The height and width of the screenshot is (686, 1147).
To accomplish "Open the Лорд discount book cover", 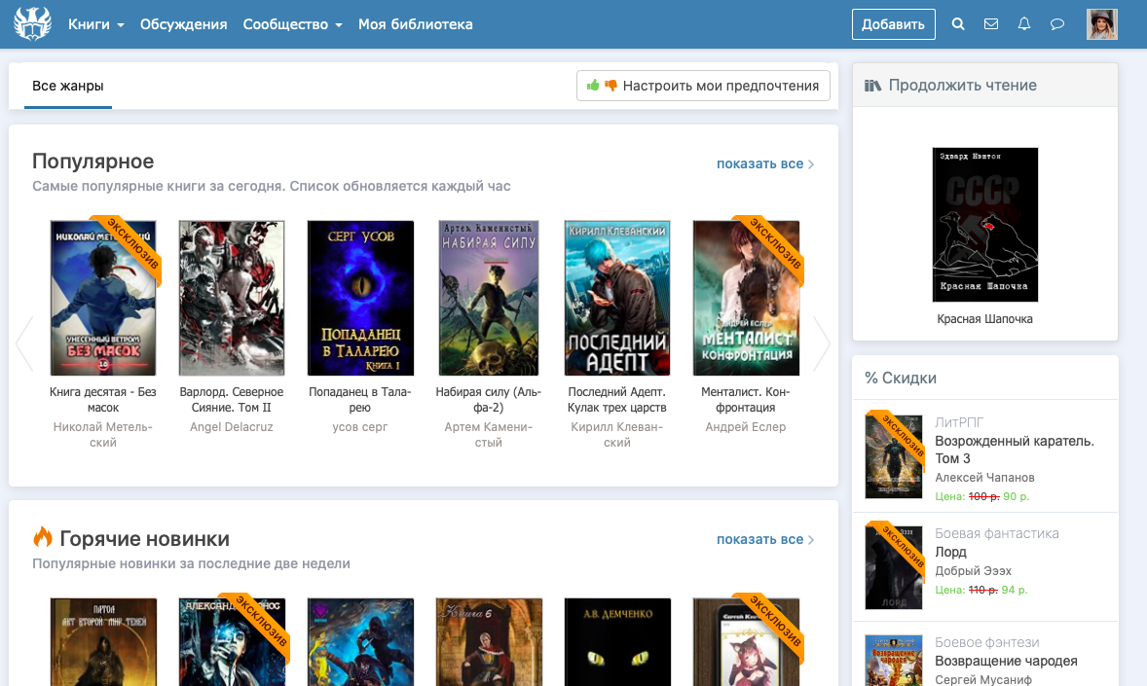I will 894,566.
